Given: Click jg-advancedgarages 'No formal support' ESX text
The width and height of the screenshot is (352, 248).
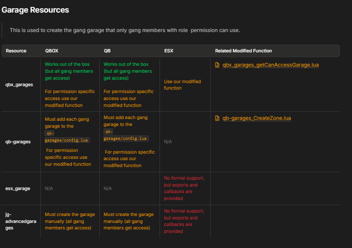Looking at the screenshot, I should pyautogui.click(x=184, y=221).
